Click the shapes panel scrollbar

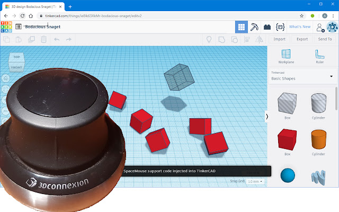tap(336, 99)
